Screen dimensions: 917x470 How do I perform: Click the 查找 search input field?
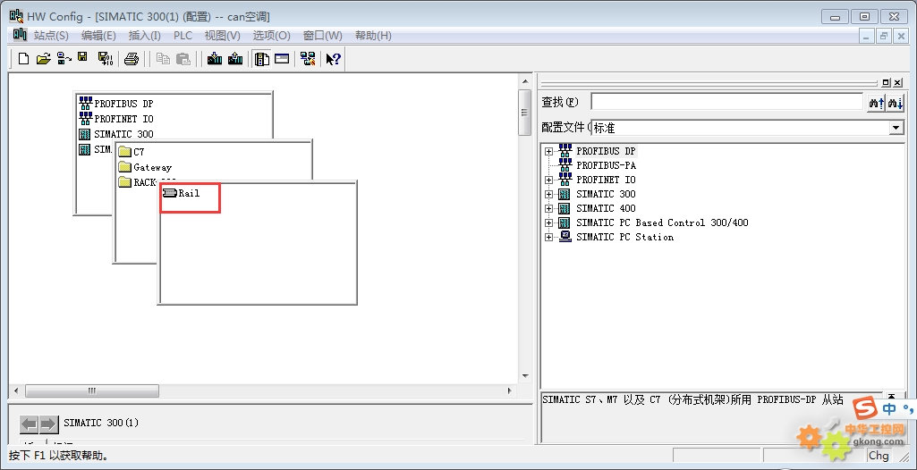(x=727, y=102)
